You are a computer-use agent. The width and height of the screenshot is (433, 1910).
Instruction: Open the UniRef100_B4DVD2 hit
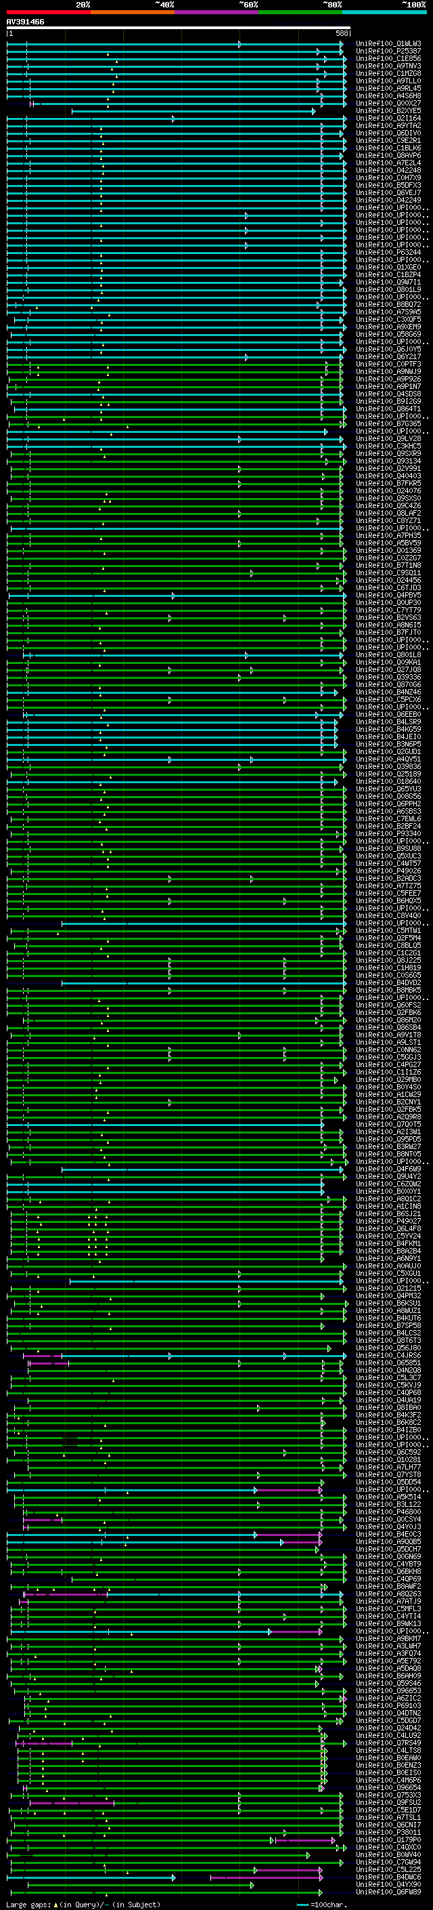(x=388, y=982)
